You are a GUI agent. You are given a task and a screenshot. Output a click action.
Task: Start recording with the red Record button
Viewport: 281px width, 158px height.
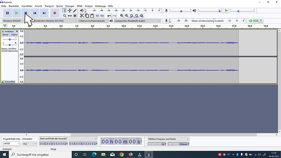pyautogui.click(x=55, y=13)
